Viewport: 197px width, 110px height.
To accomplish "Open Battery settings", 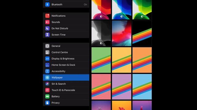I will point(66,97).
